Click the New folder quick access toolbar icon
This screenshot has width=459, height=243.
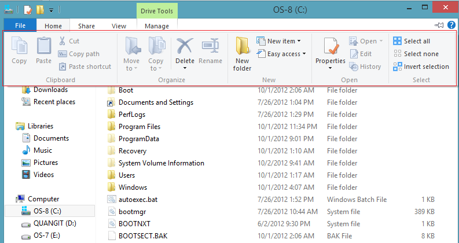[x=40, y=10]
